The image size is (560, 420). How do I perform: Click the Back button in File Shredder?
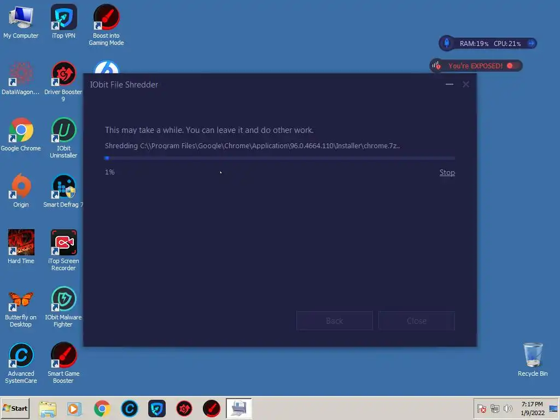(x=334, y=320)
